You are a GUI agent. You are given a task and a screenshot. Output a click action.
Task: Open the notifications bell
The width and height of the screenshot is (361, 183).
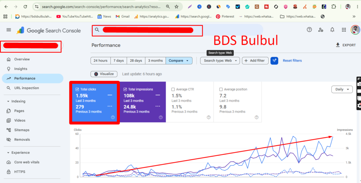pyautogui.click(x=332, y=30)
